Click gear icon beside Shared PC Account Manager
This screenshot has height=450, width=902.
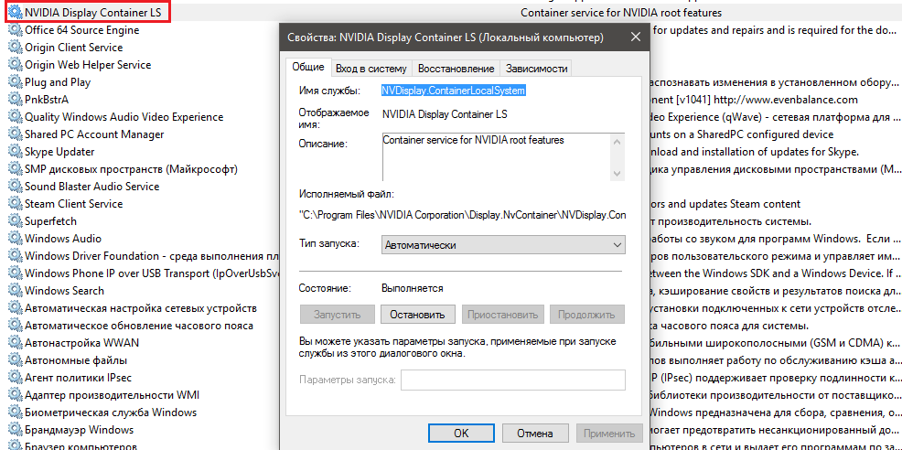[15, 134]
